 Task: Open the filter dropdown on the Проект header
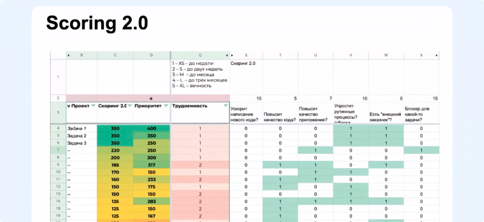[93, 105]
